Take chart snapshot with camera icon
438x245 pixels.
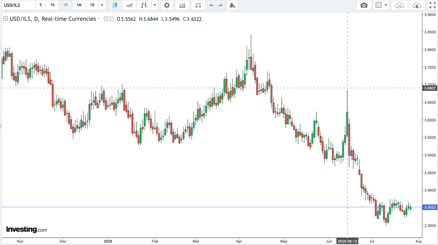[364, 5]
